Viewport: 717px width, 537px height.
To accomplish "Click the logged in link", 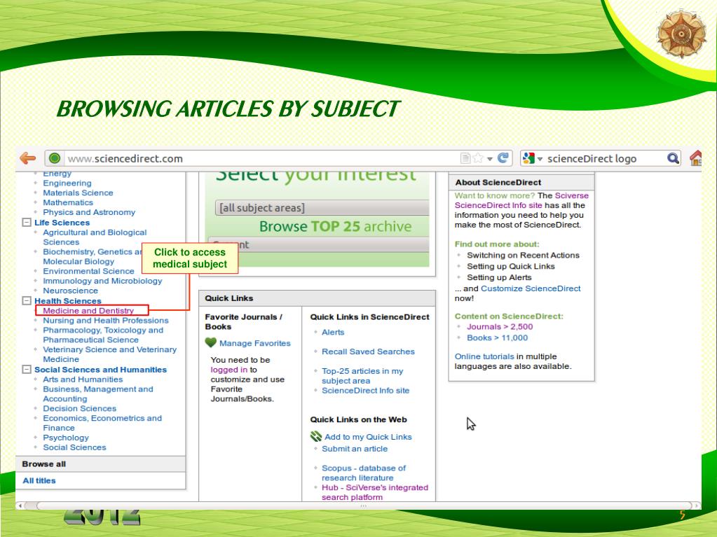I will point(229,370).
